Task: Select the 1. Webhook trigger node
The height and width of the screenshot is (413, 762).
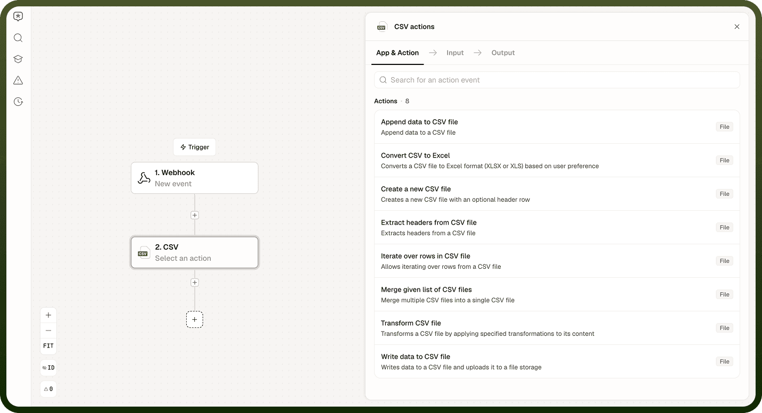Action: [x=195, y=178]
